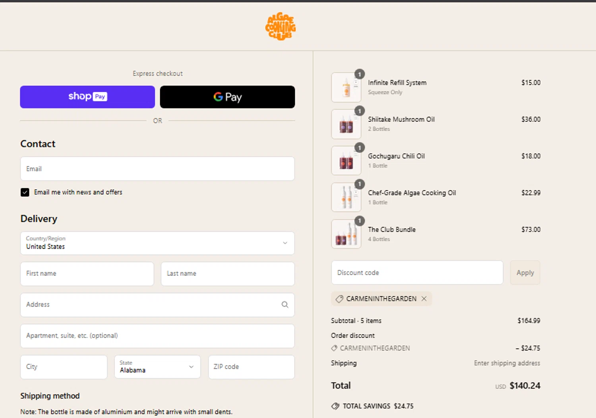The image size is (596, 418).
Task: Click the Shiitake Mushroom Oil product name
Action: 401,119
